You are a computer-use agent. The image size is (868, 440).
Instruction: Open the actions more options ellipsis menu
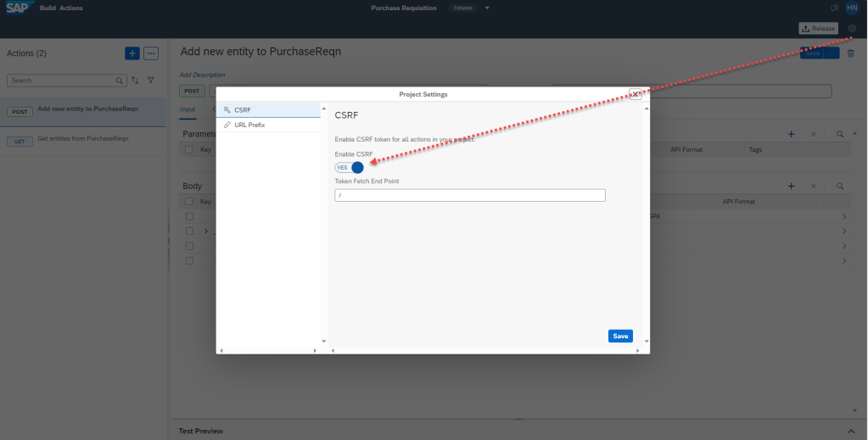click(x=151, y=53)
